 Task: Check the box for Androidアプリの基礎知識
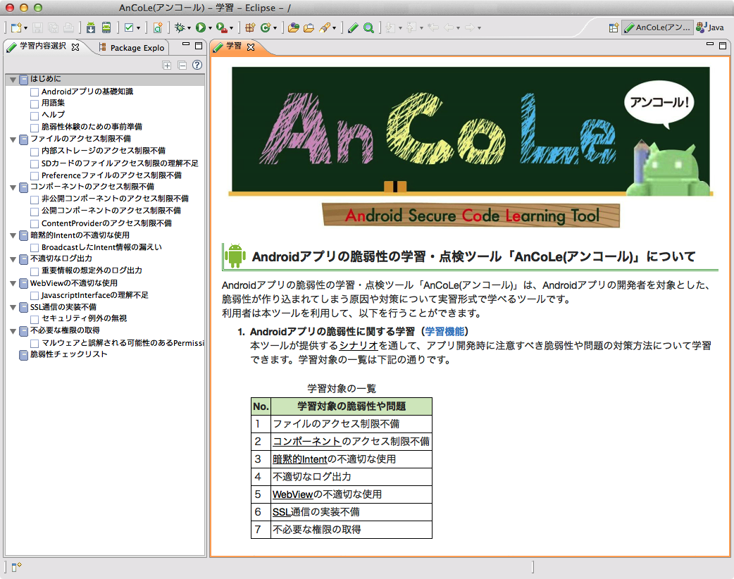tap(35, 92)
